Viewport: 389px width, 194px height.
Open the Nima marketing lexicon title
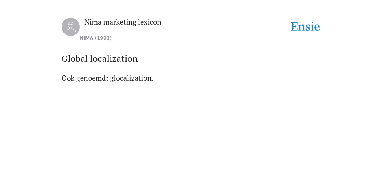point(123,22)
